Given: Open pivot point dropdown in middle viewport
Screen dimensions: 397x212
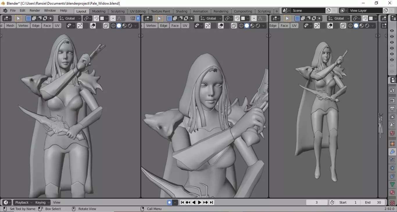Looking at the screenshot, I should click(229, 18).
